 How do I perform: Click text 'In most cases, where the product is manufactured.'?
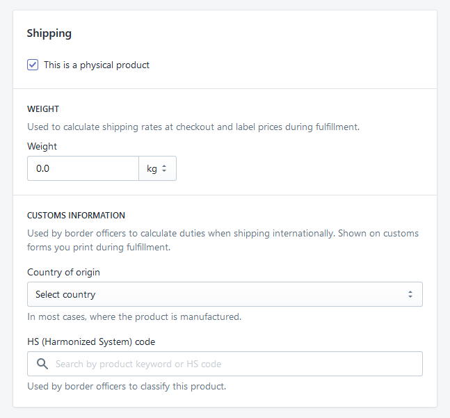coord(134,316)
